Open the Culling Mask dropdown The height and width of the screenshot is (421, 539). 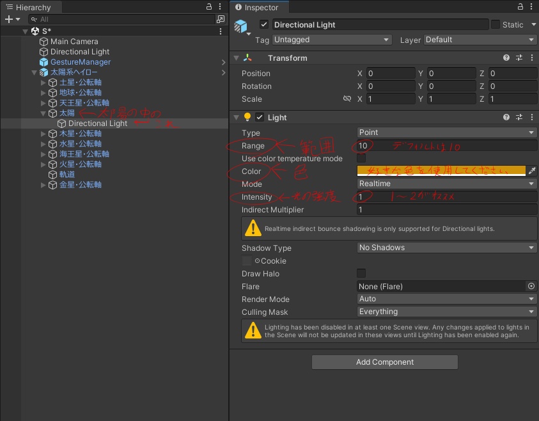coord(446,312)
